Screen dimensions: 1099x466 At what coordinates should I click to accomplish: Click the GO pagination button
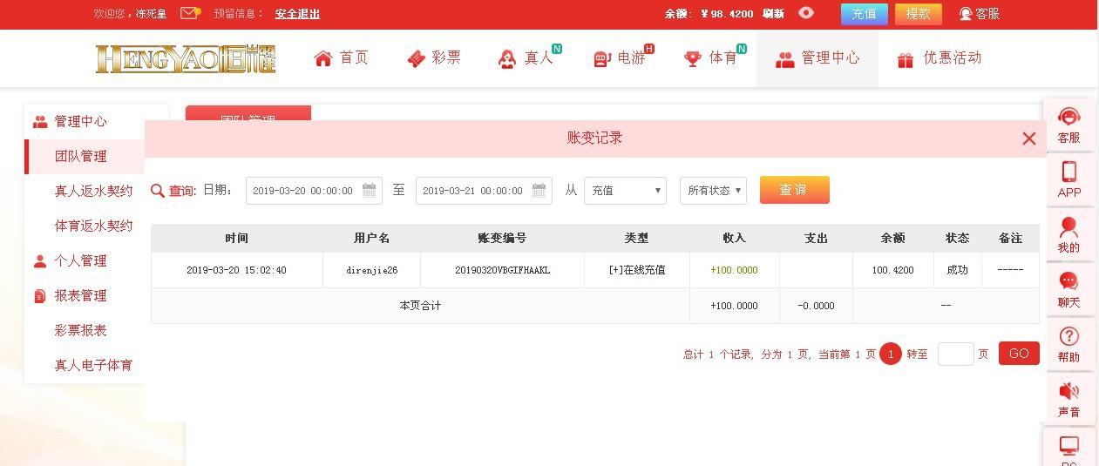[x=1019, y=354]
